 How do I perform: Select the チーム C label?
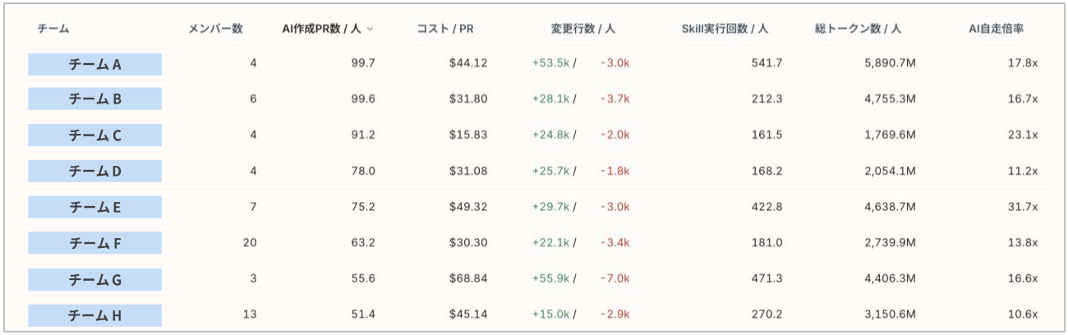click(94, 135)
